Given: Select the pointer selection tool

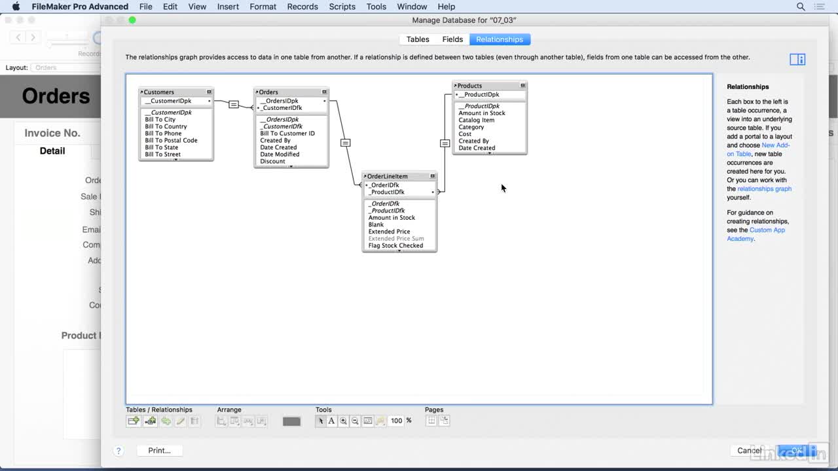Looking at the screenshot, I should (x=320, y=421).
